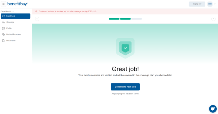Click the third gray progress segment
218x114 pixels.
137,19
